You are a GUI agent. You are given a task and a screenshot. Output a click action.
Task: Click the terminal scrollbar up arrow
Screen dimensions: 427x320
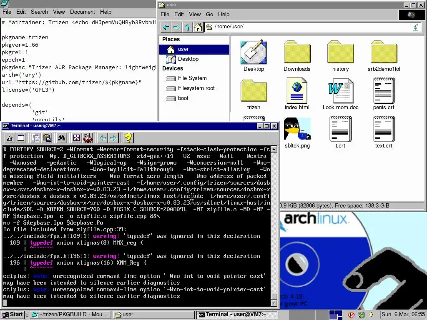(274, 149)
